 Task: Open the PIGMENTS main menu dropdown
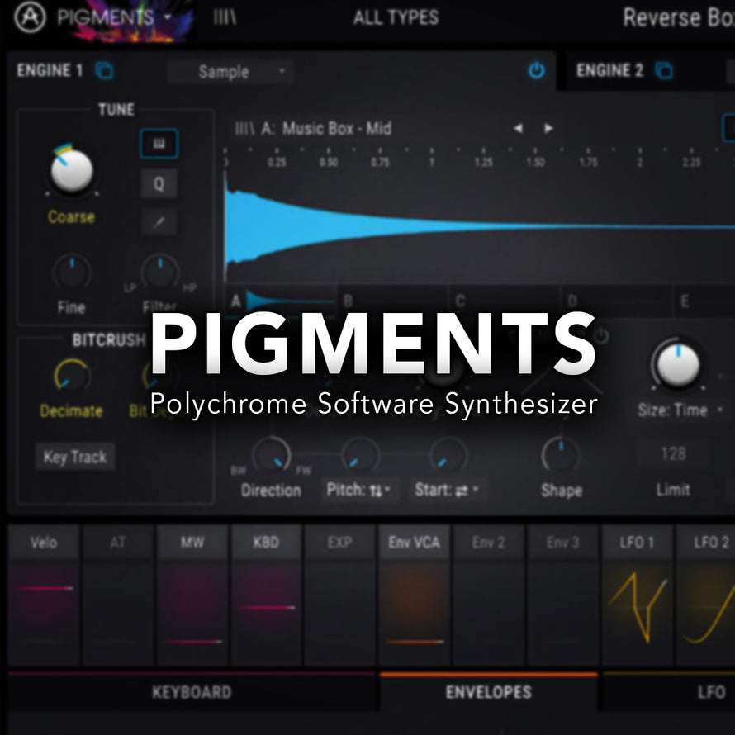coord(114,17)
